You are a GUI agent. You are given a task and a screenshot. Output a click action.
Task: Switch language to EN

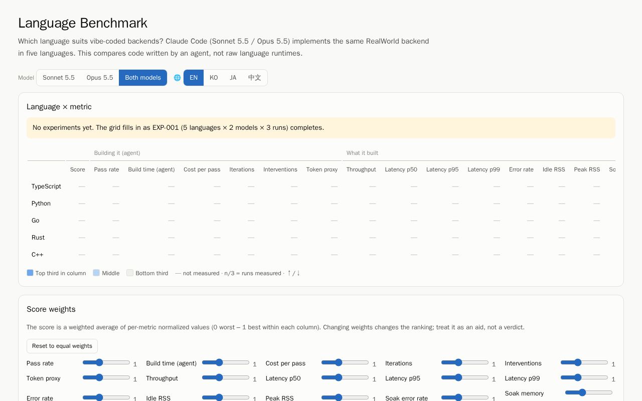[x=194, y=78]
